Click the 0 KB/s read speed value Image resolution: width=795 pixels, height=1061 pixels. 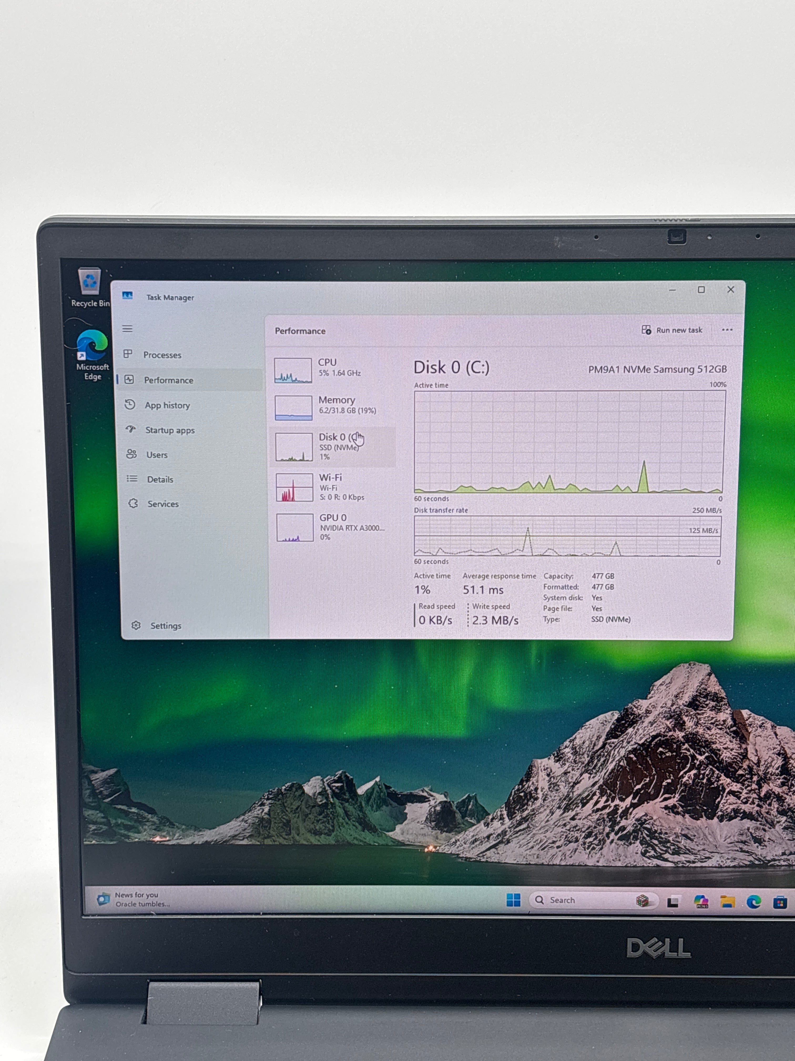click(435, 620)
